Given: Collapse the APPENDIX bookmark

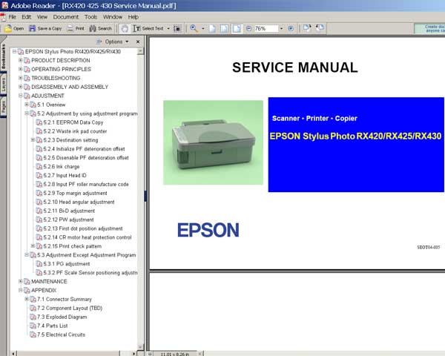Looking at the screenshot, I should [x=21, y=290].
